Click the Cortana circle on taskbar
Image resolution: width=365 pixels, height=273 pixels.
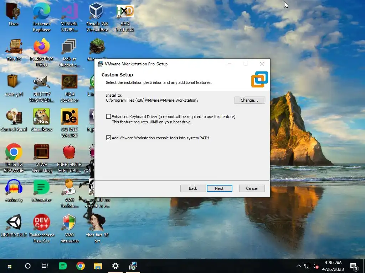point(27,266)
